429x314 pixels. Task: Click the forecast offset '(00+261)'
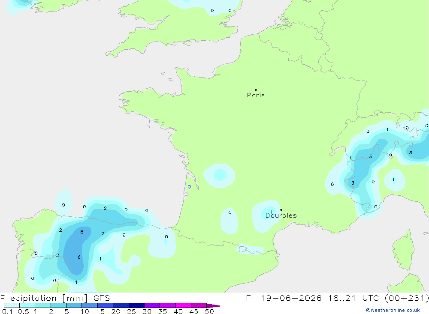click(x=407, y=298)
